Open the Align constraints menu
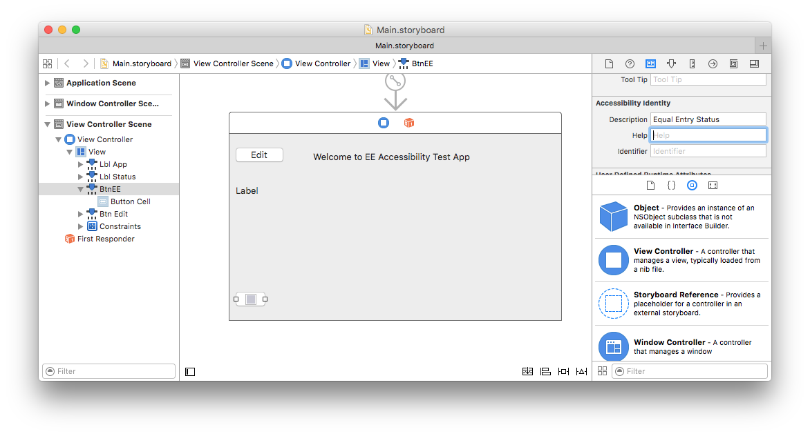The height and width of the screenshot is (436, 810). [545, 372]
